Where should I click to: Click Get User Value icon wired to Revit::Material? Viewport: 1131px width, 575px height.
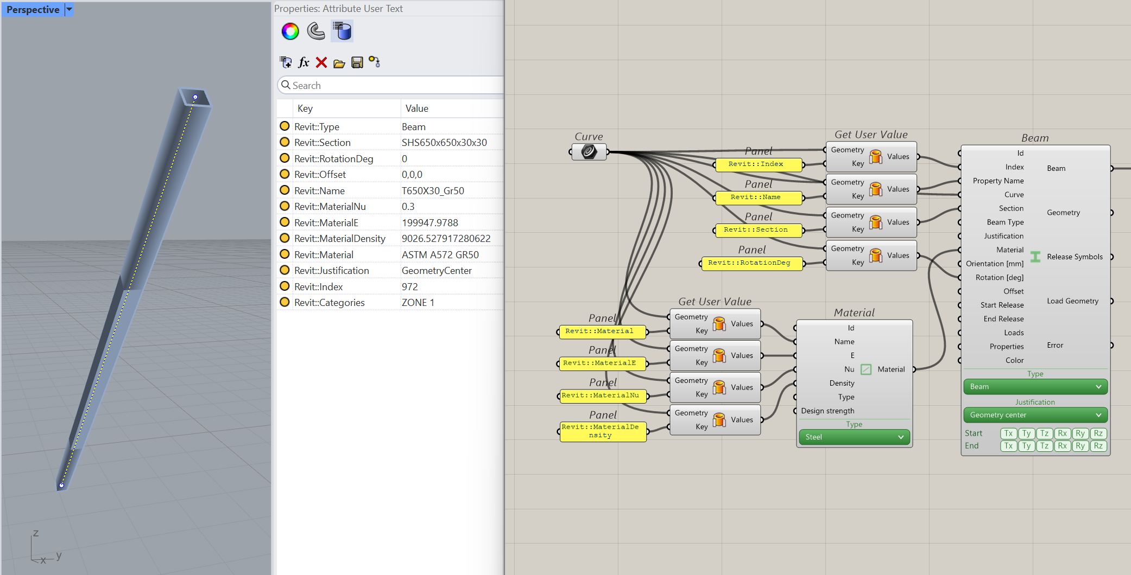click(719, 324)
